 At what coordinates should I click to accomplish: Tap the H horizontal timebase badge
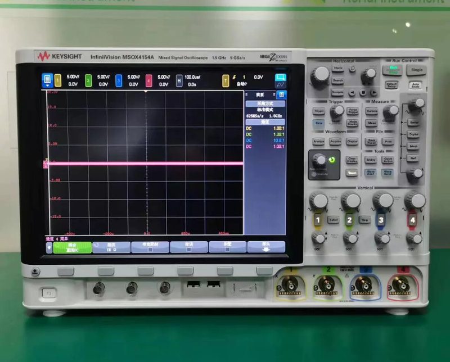tap(179, 81)
